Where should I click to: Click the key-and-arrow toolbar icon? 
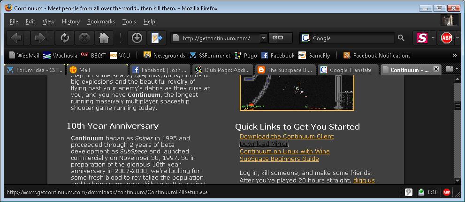click(157, 38)
